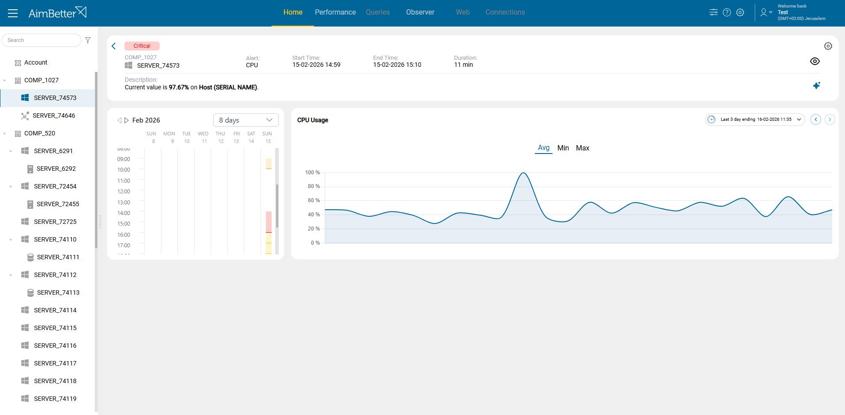Viewport: 845px width, 415px height.
Task: Click the Search input field
Action: pyautogui.click(x=42, y=40)
